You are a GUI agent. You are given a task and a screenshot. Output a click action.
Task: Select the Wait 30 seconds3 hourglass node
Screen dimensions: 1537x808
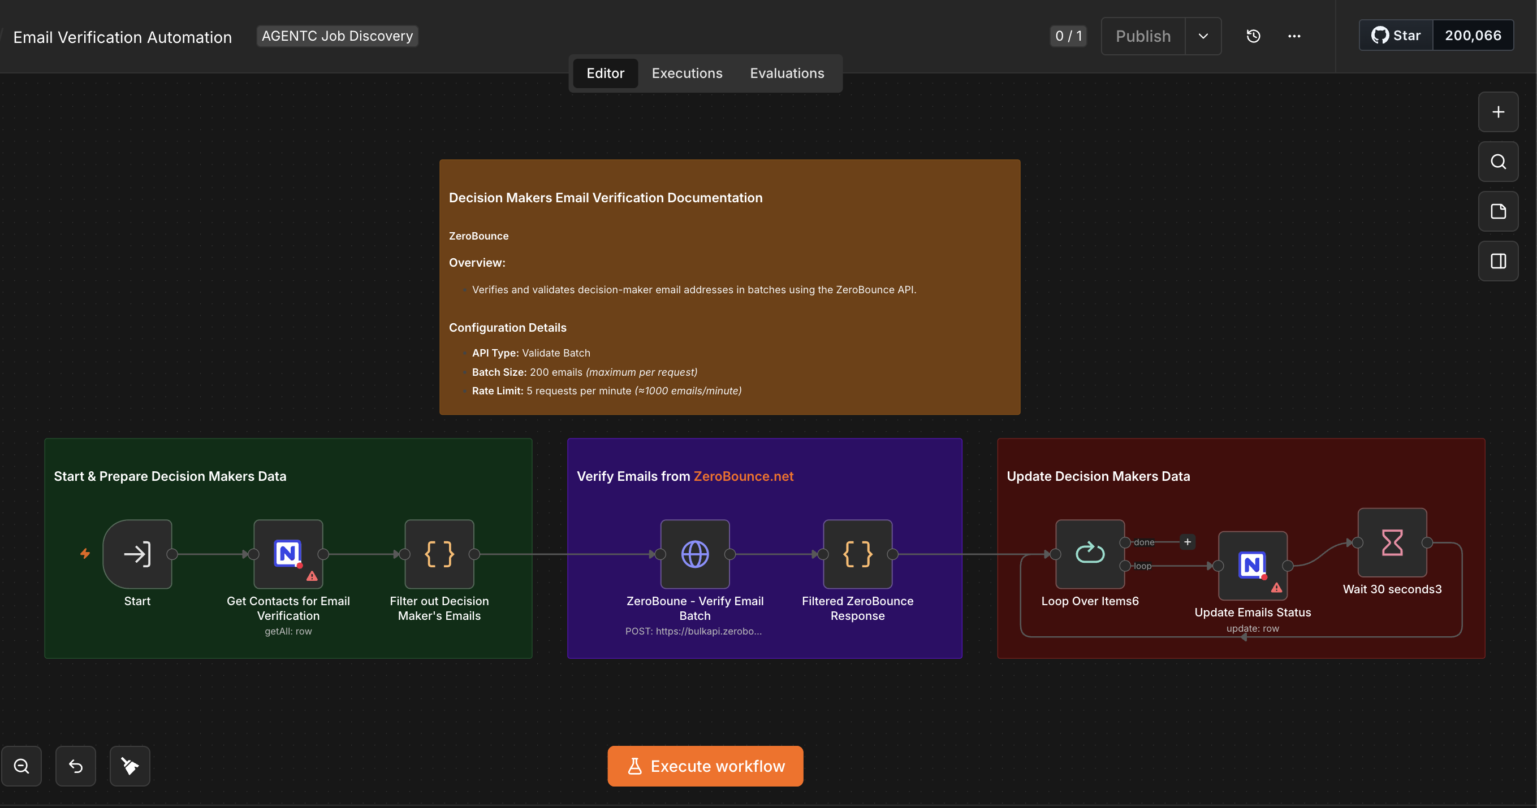[1392, 542]
